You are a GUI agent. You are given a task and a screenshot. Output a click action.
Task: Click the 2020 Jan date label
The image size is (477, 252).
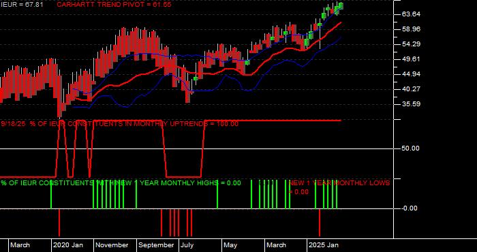pyautogui.click(x=68, y=245)
